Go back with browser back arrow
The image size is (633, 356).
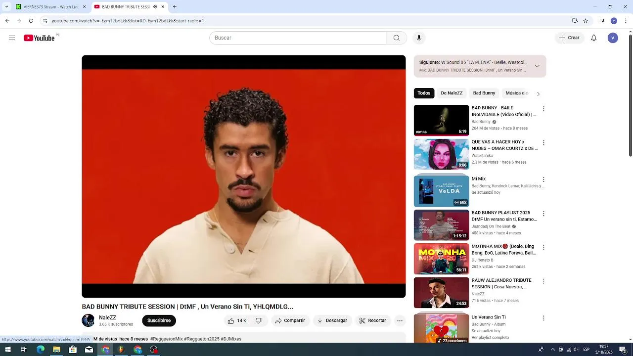click(7, 21)
